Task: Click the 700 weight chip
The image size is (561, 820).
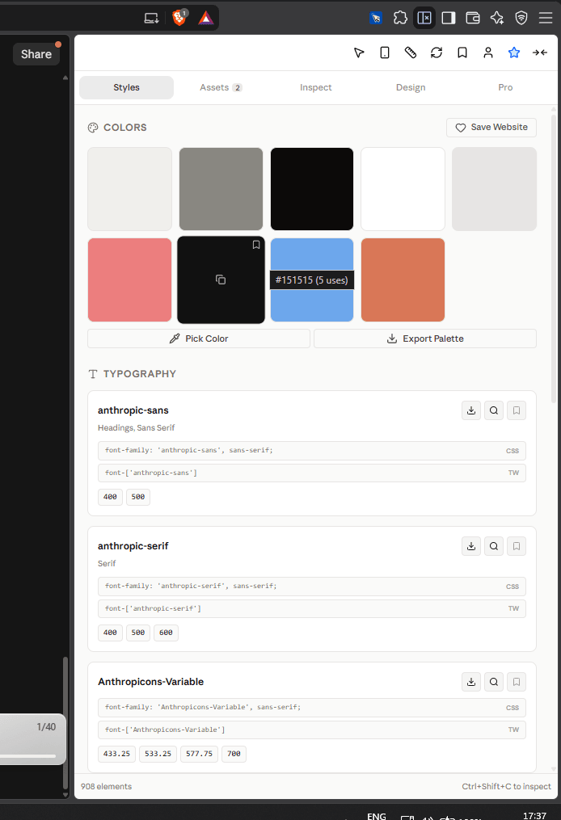Action: pos(234,754)
